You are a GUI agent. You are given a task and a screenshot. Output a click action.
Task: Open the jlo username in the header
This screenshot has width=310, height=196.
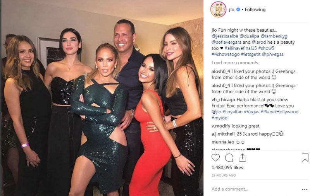coord(232,9)
